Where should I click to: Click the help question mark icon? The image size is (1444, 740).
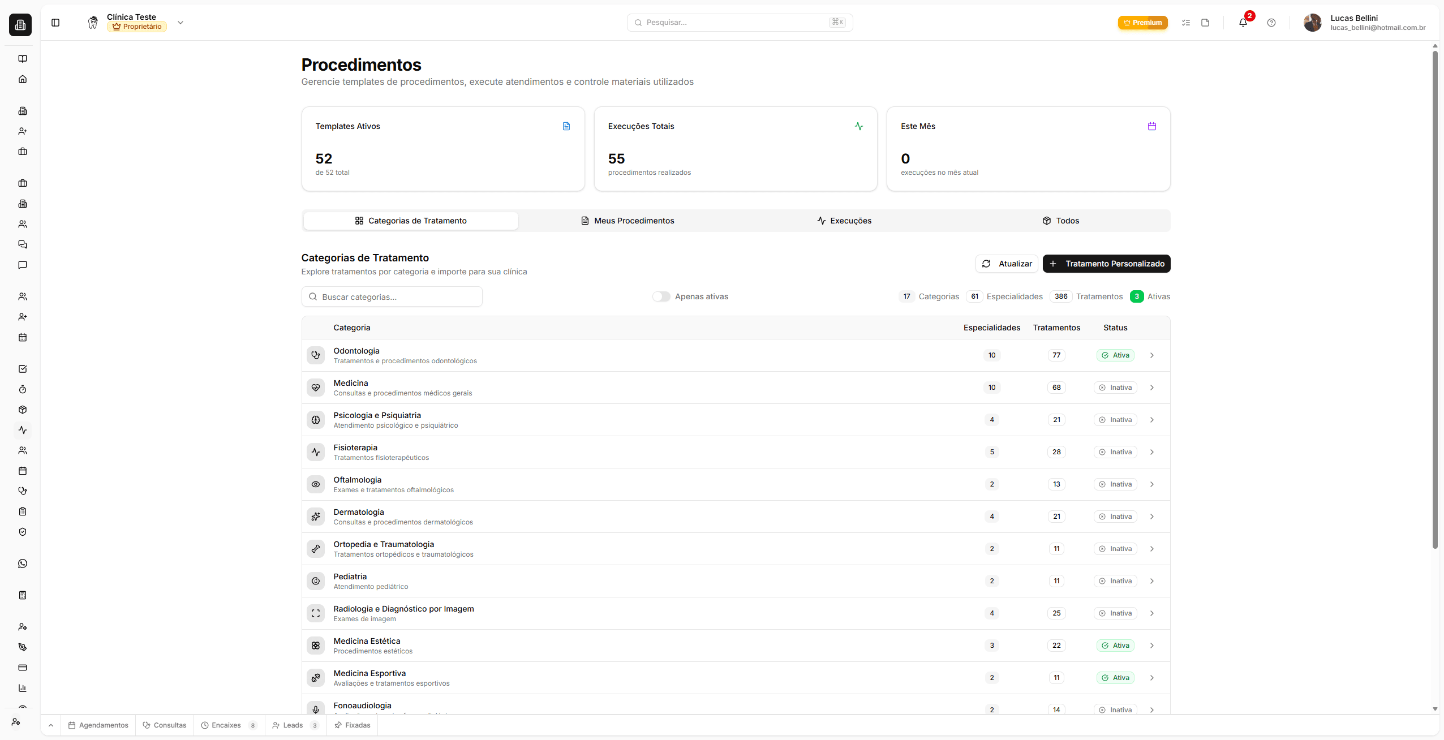(x=1271, y=23)
